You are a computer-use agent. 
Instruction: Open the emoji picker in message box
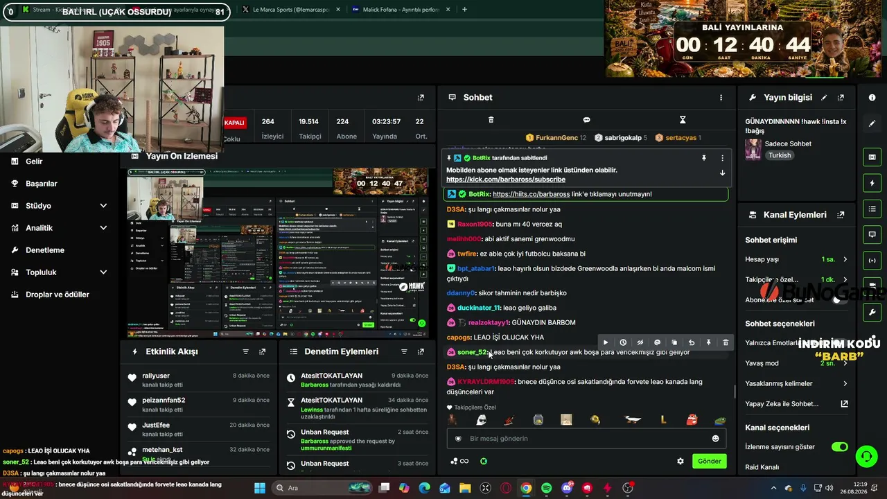click(x=716, y=439)
